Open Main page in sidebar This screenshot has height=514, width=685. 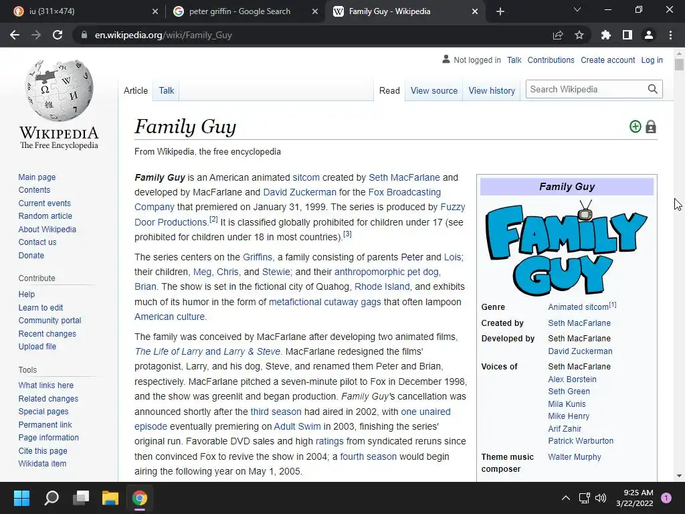[x=37, y=177]
